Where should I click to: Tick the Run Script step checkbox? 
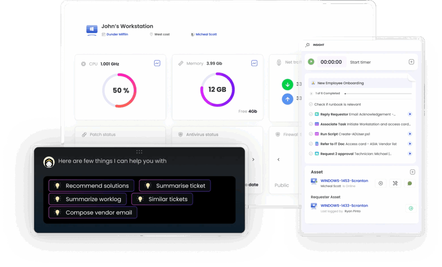pos(311,134)
